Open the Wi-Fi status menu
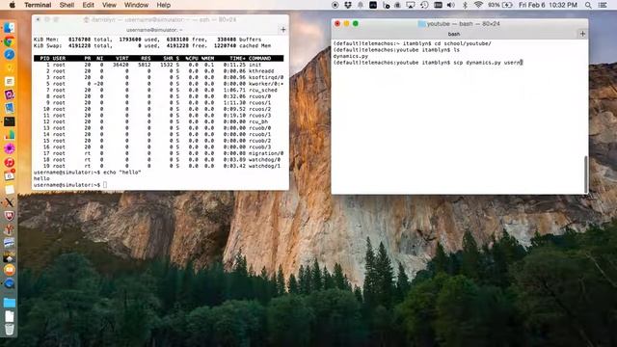 coord(478,5)
